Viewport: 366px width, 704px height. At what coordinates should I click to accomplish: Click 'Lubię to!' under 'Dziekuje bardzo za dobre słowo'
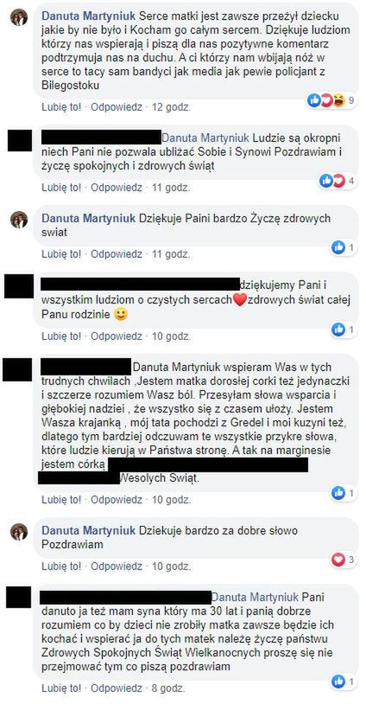pyautogui.click(x=61, y=566)
